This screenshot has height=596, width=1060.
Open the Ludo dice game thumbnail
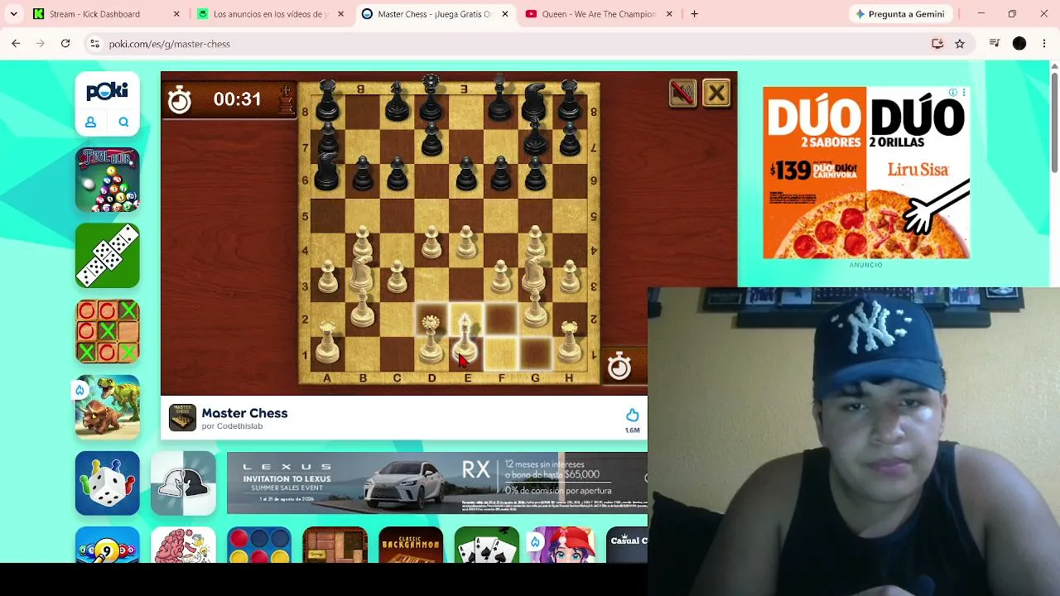click(x=108, y=483)
